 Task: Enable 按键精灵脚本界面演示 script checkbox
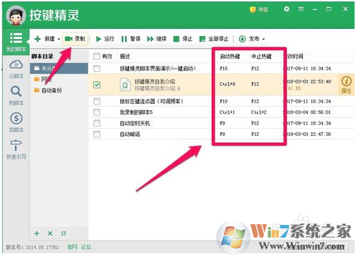[x=97, y=69]
